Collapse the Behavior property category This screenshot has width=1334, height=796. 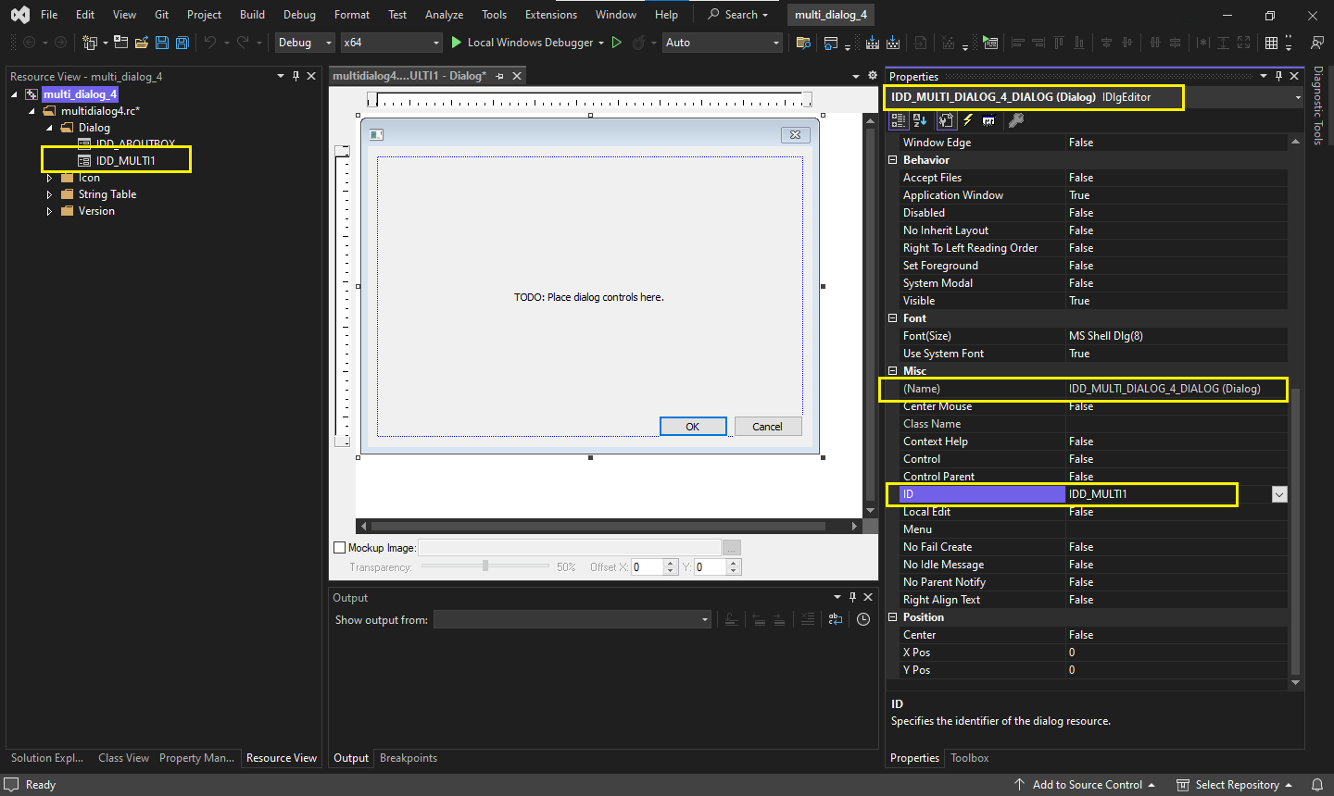pyautogui.click(x=893, y=160)
